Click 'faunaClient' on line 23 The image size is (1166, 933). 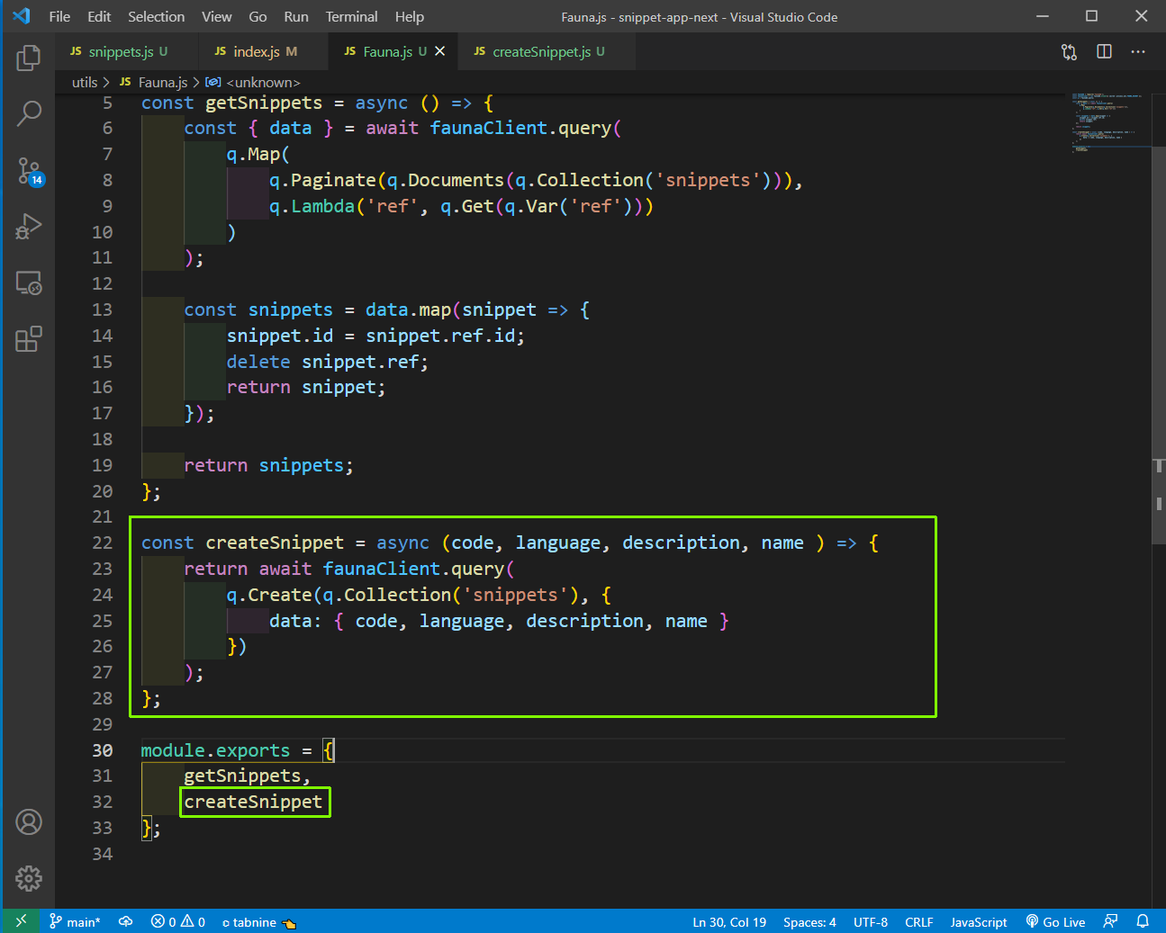[x=381, y=569]
